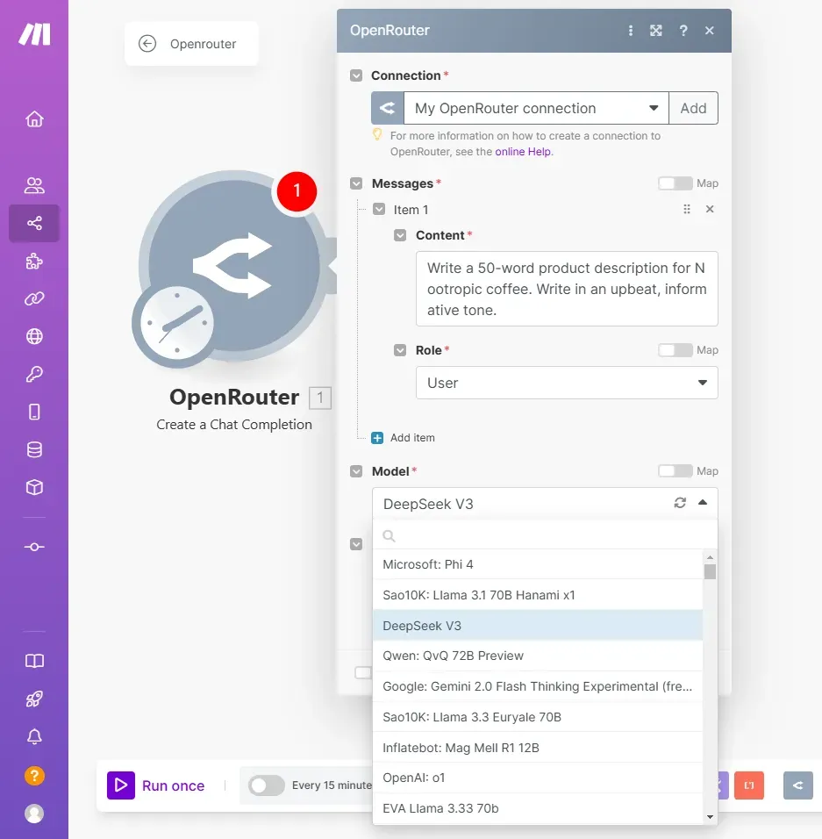Toggle the scenario scheduling switch
Viewport: 822px width, 839px height.
267,785
